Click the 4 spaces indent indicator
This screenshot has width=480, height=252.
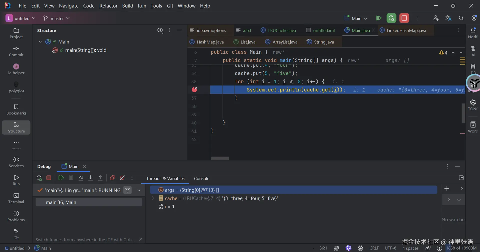click(410, 248)
